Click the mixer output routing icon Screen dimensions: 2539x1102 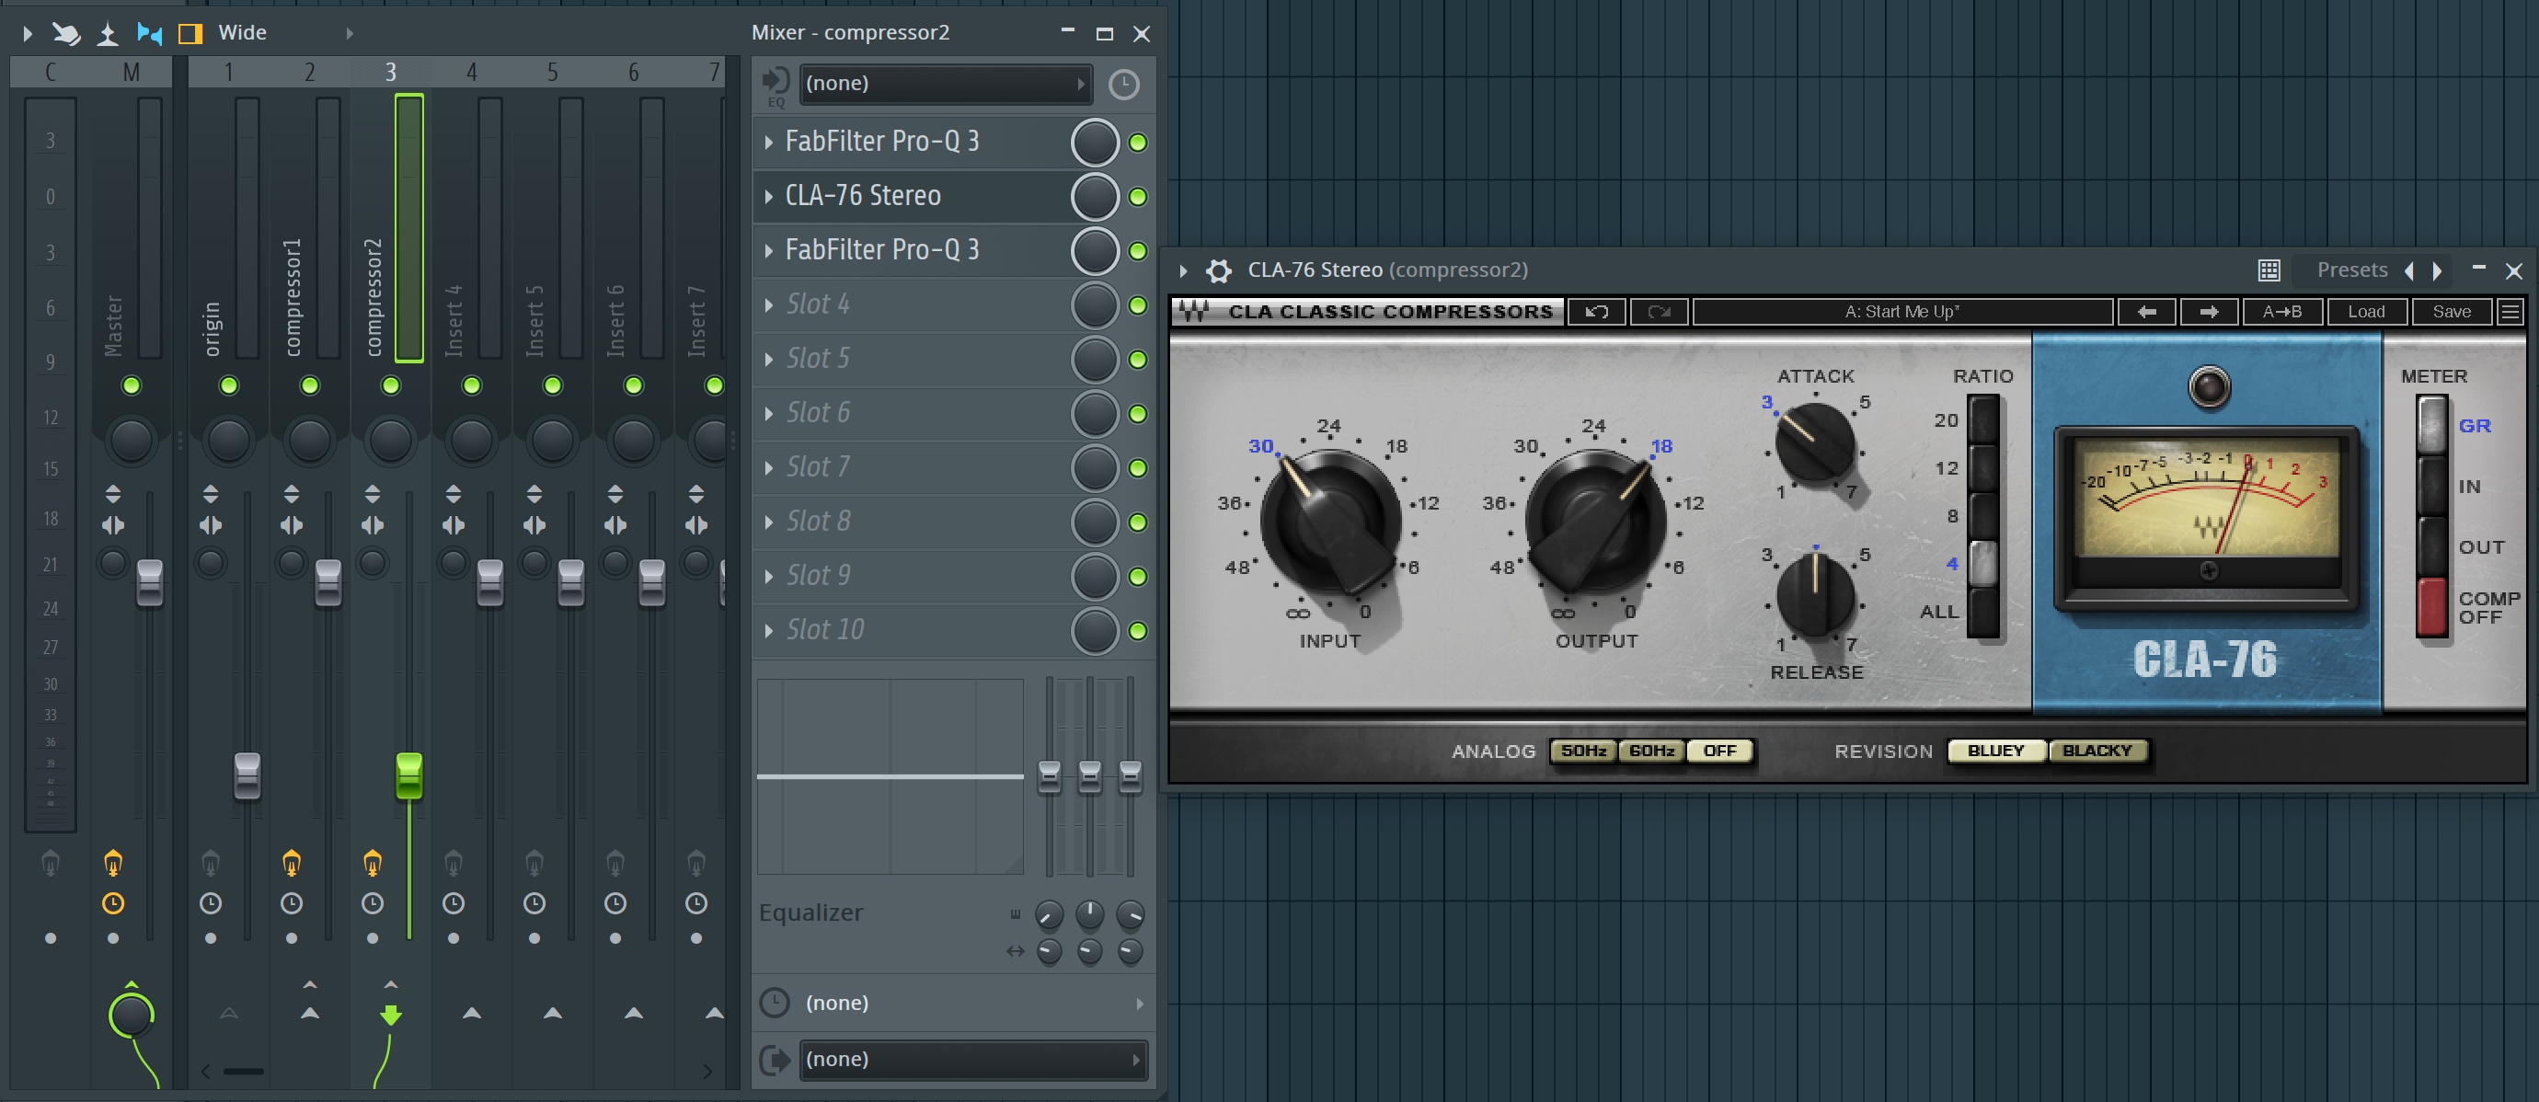[x=775, y=1060]
